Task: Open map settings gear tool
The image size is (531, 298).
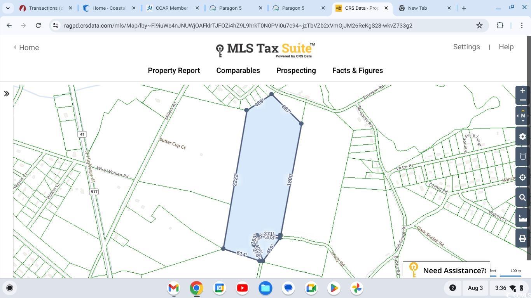Action: pos(522,137)
